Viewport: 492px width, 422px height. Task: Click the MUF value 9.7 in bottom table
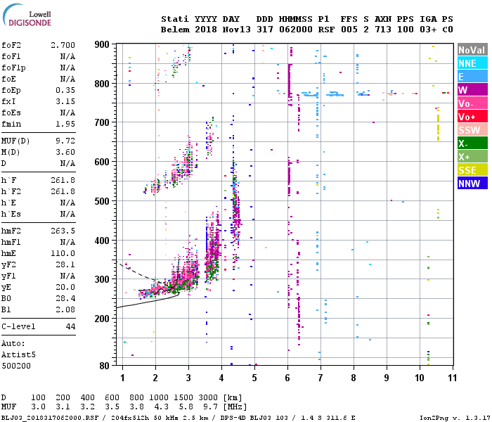point(210,407)
